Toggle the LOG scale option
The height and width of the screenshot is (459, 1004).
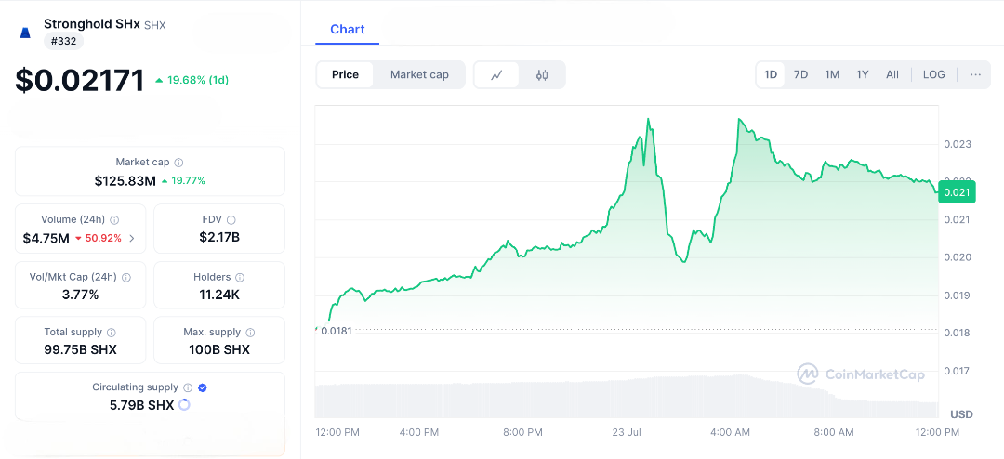coord(933,75)
